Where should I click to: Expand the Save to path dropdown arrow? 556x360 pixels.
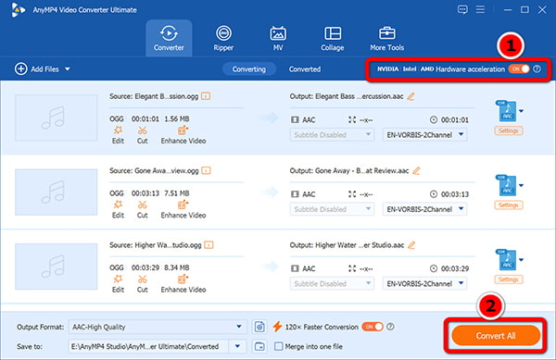[237, 346]
